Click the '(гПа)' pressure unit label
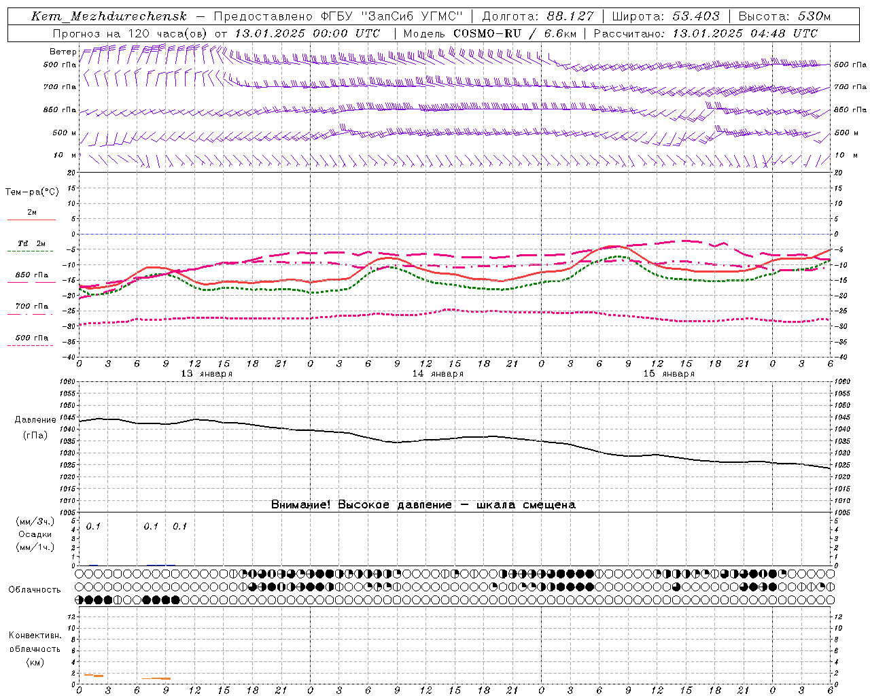Image resolution: width=870 pixels, height=696 pixels. tap(35, 435)
